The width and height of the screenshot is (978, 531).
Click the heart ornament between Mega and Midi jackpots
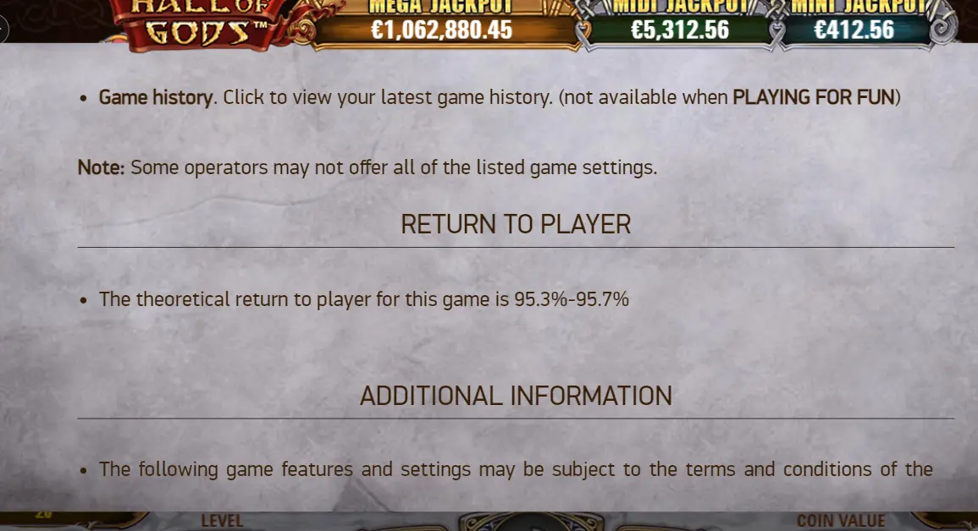(583, 31)
